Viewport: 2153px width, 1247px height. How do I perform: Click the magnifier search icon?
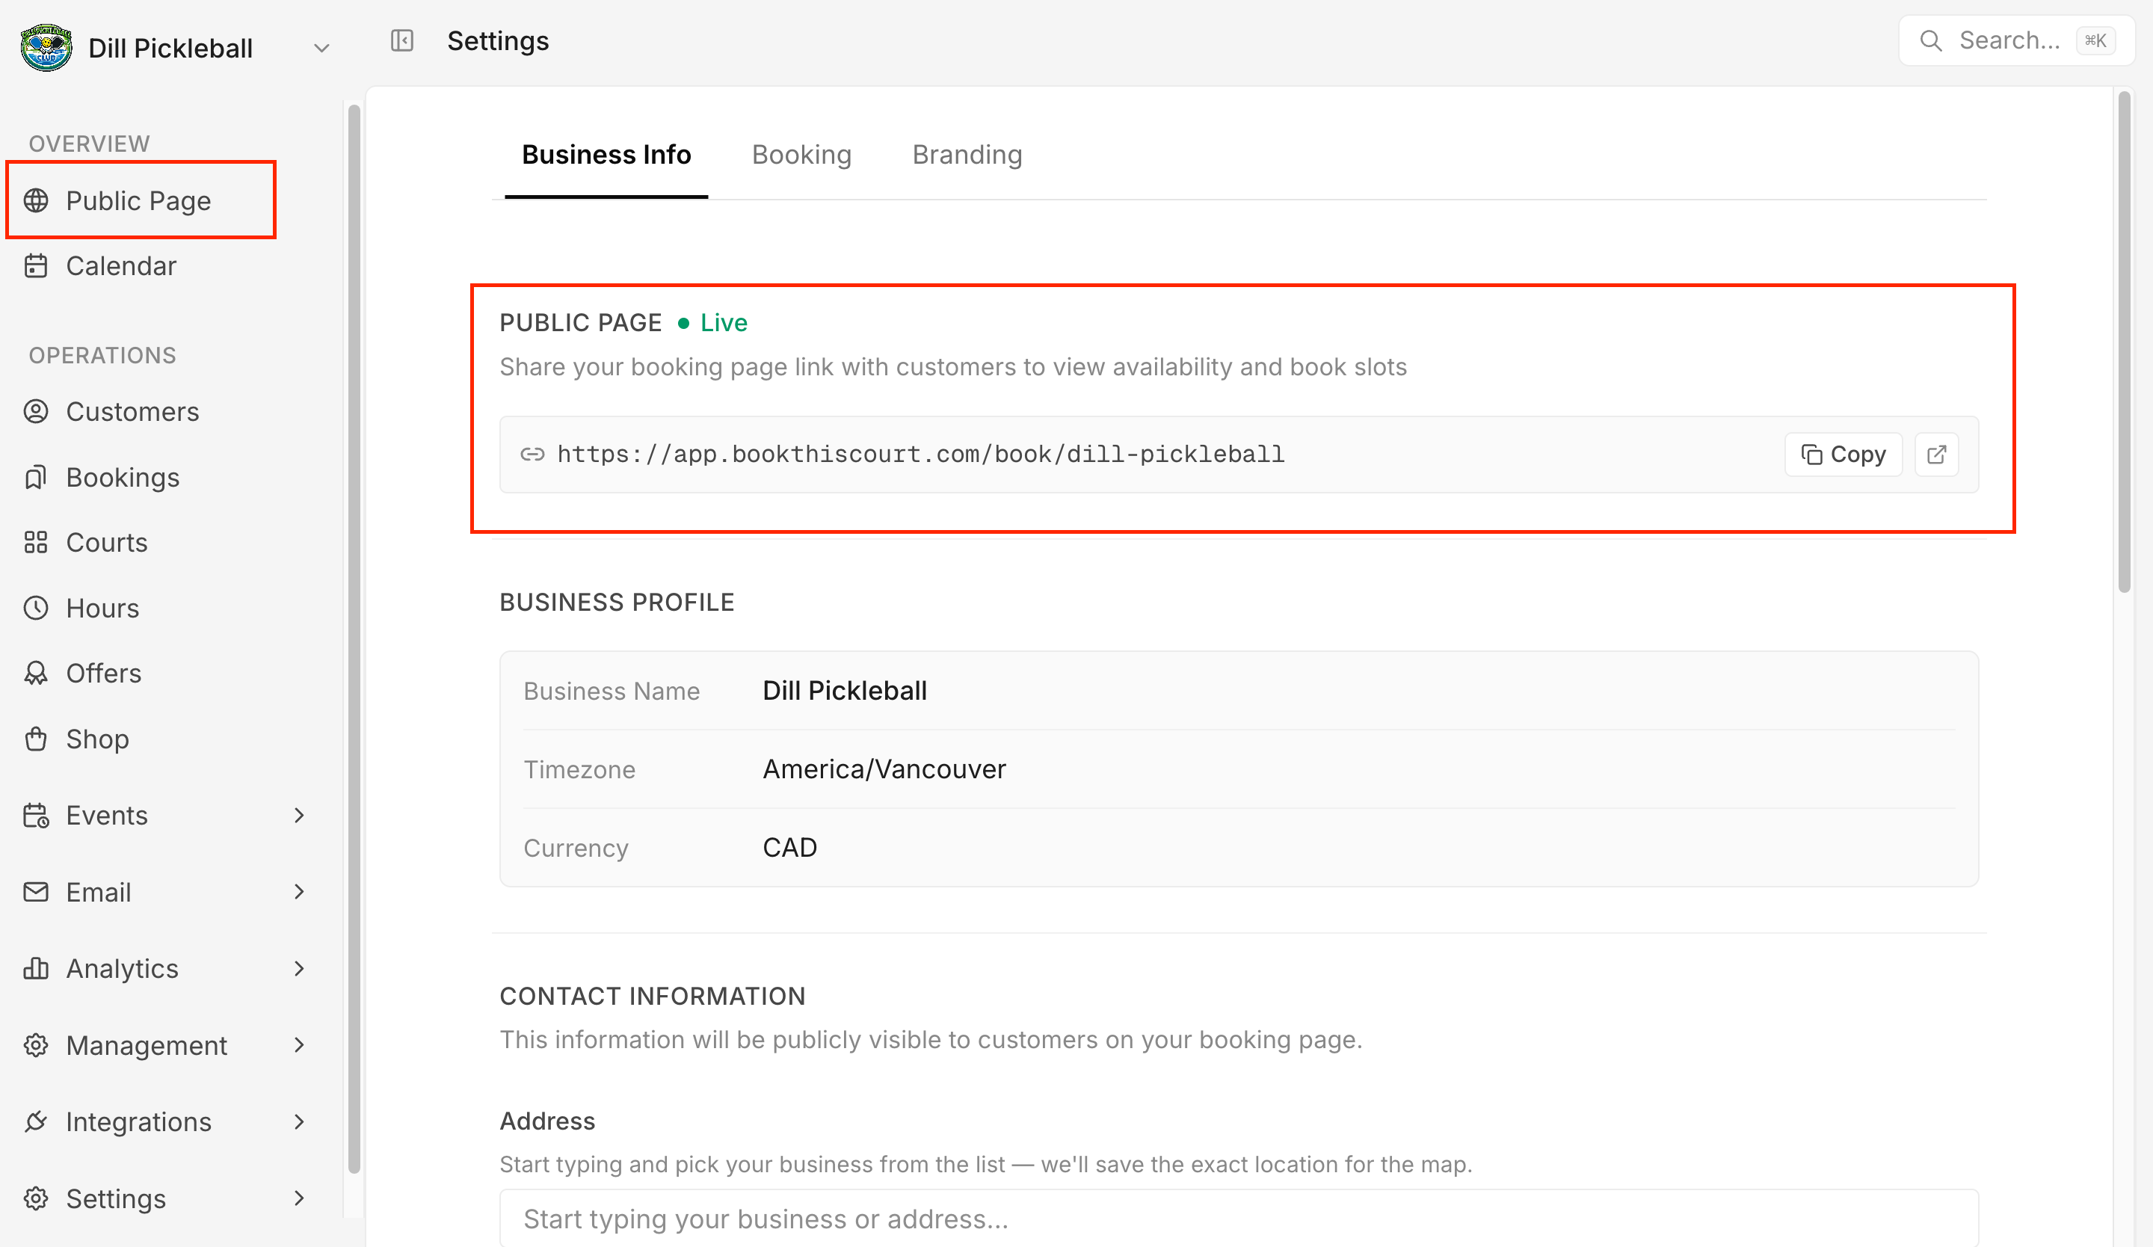(1930, 40)
